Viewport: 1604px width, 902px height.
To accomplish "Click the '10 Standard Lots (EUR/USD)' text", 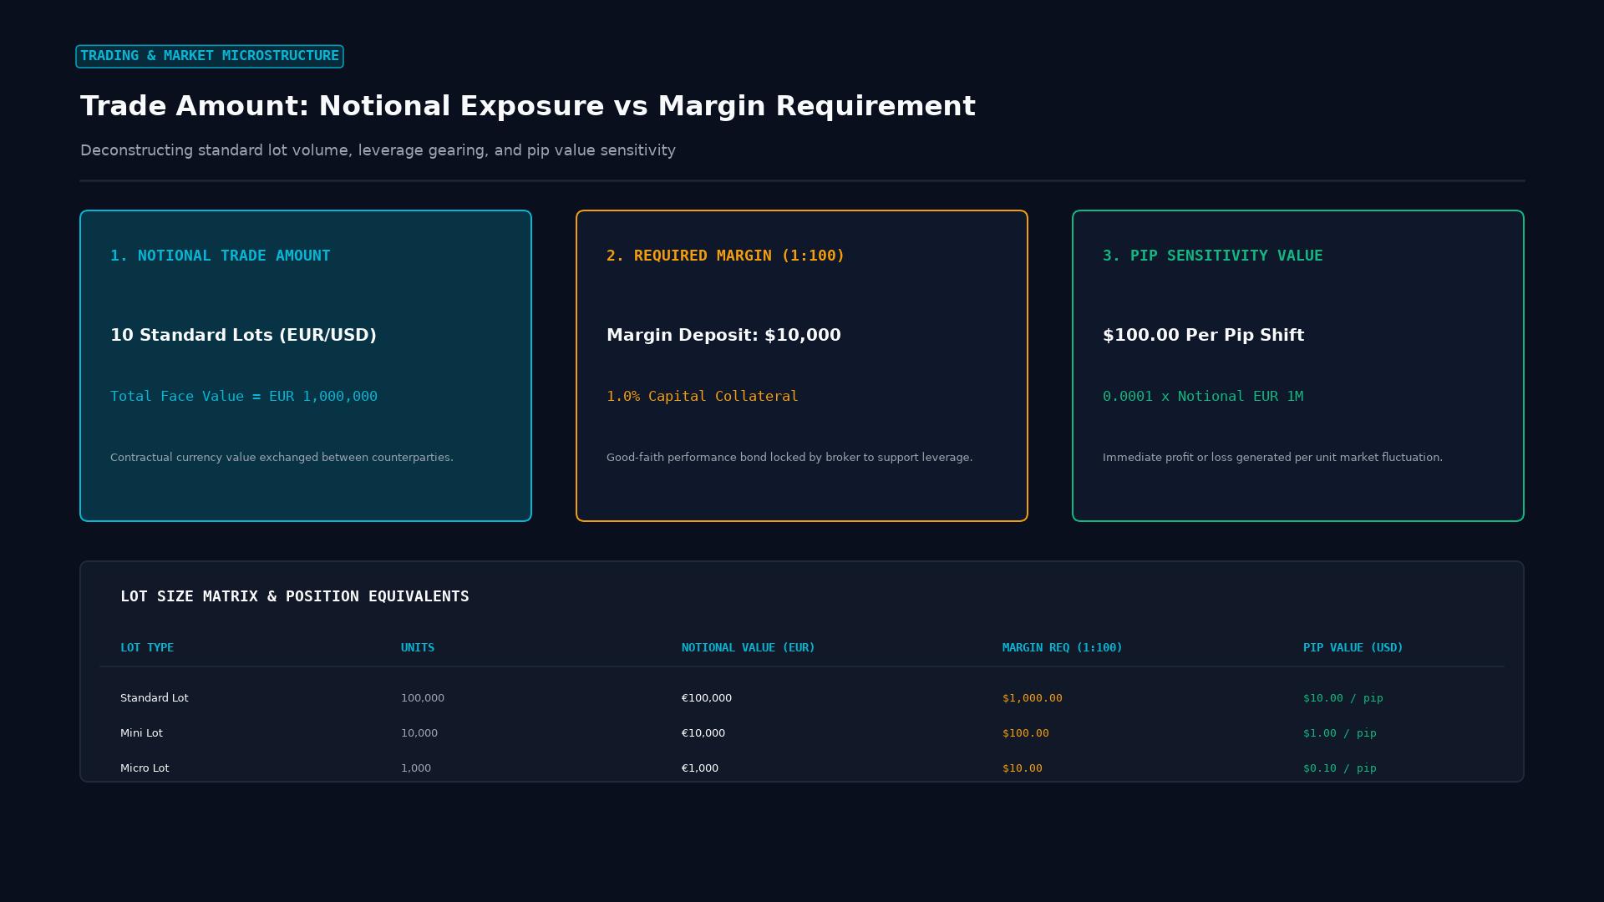I will (243, 335).
